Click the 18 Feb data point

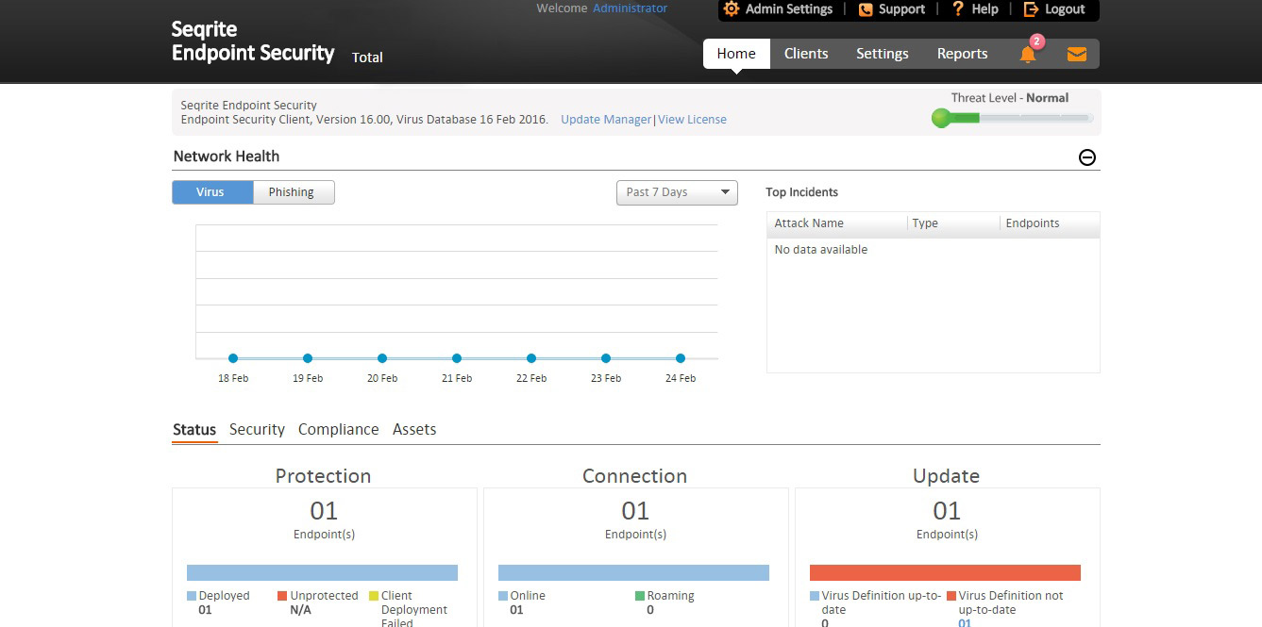coord(233,358)
